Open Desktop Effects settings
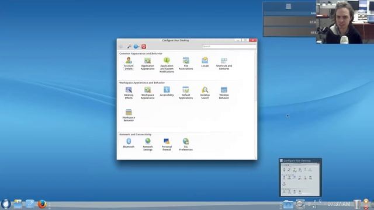 [x=129, y=93]
